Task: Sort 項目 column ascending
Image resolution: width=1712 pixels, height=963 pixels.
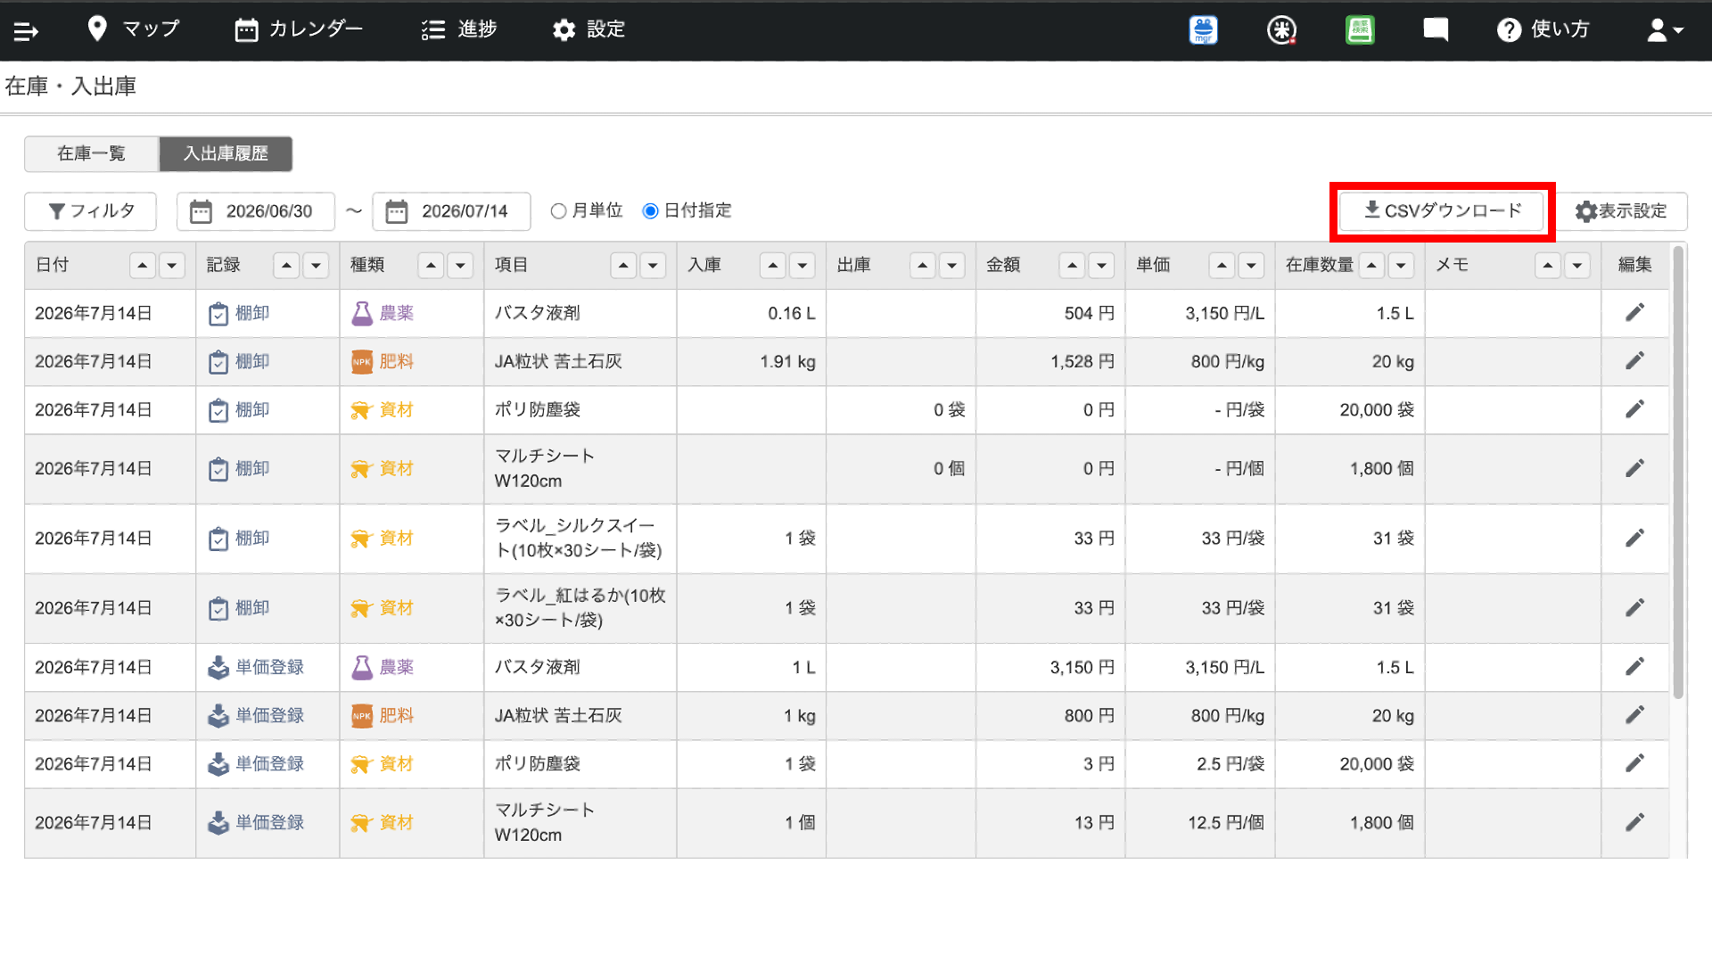Action: 623,265
